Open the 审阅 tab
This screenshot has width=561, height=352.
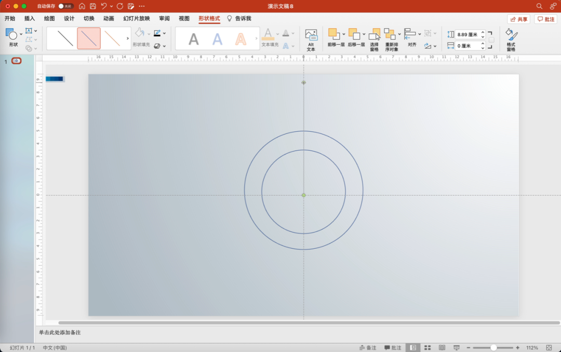tap(164, 19)
